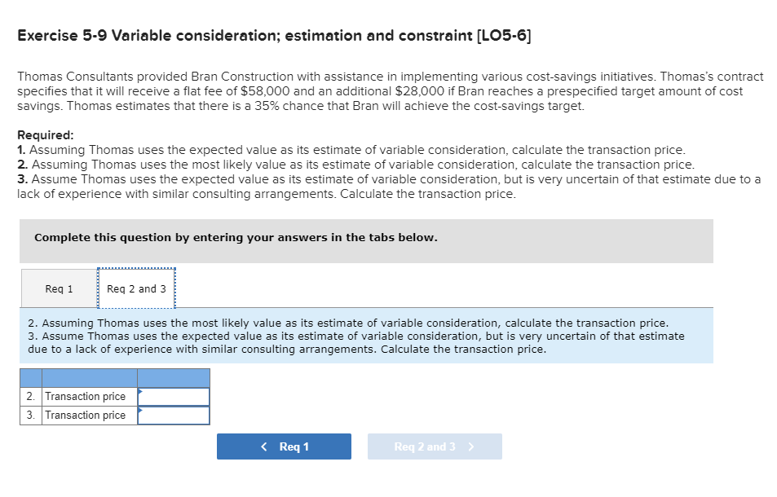The width and height of the screenshot is (777, 497).
Task: Click the dotted border around Req 2 and 3 tab
Action: (136, 268)
